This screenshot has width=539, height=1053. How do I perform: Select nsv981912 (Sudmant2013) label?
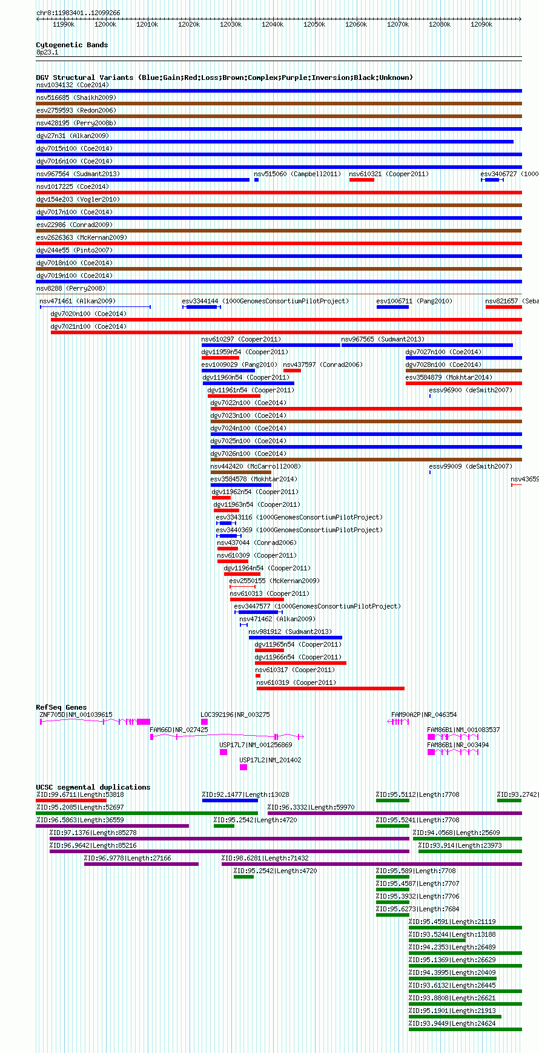click(x=291, y=632)
